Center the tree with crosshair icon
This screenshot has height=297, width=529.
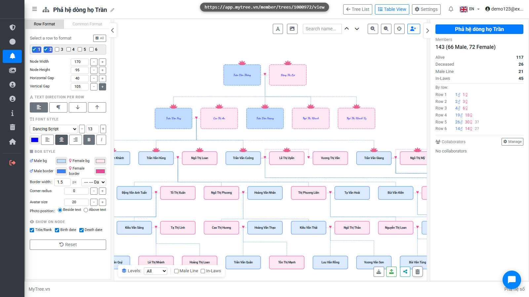pos(399,29)
